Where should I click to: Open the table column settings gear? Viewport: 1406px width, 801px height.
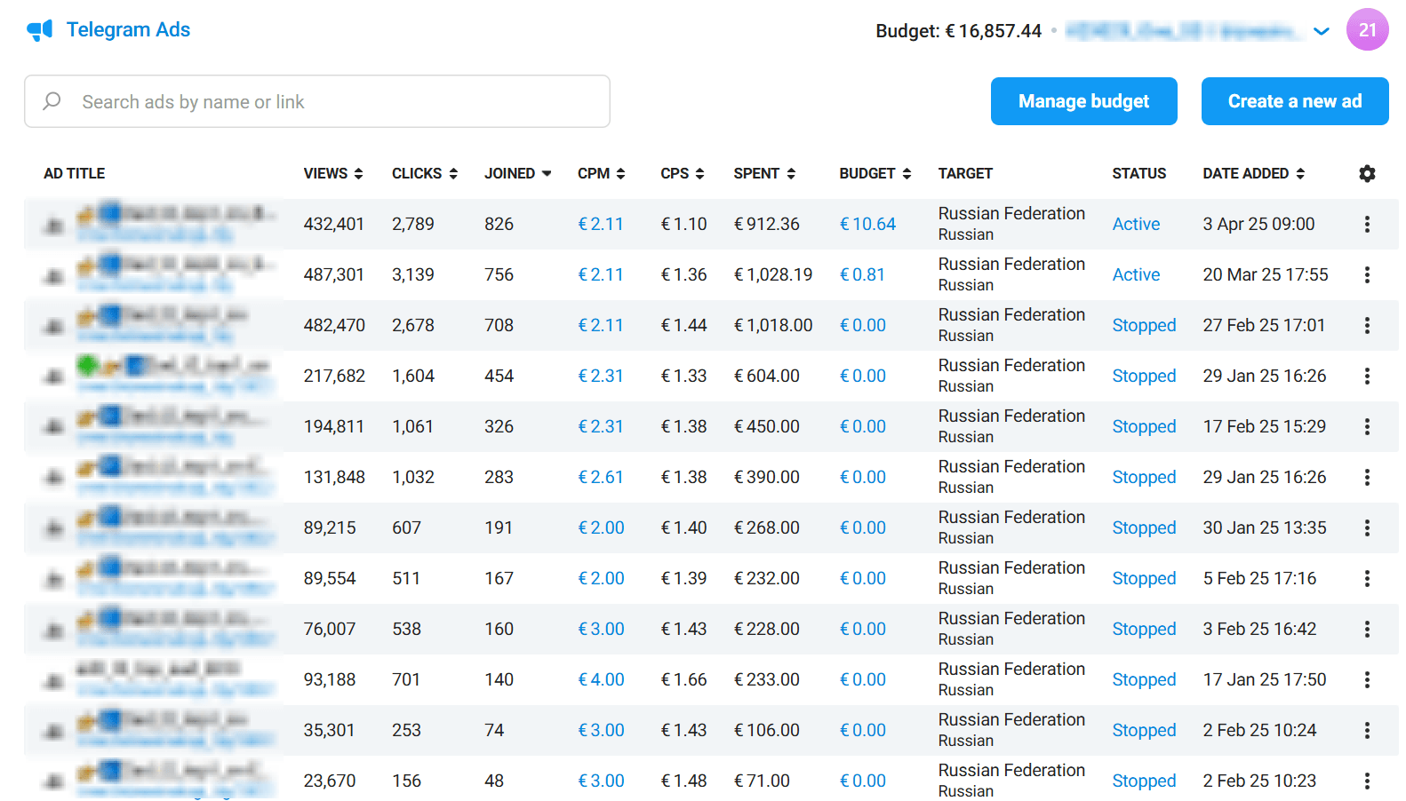[1367, 174]
